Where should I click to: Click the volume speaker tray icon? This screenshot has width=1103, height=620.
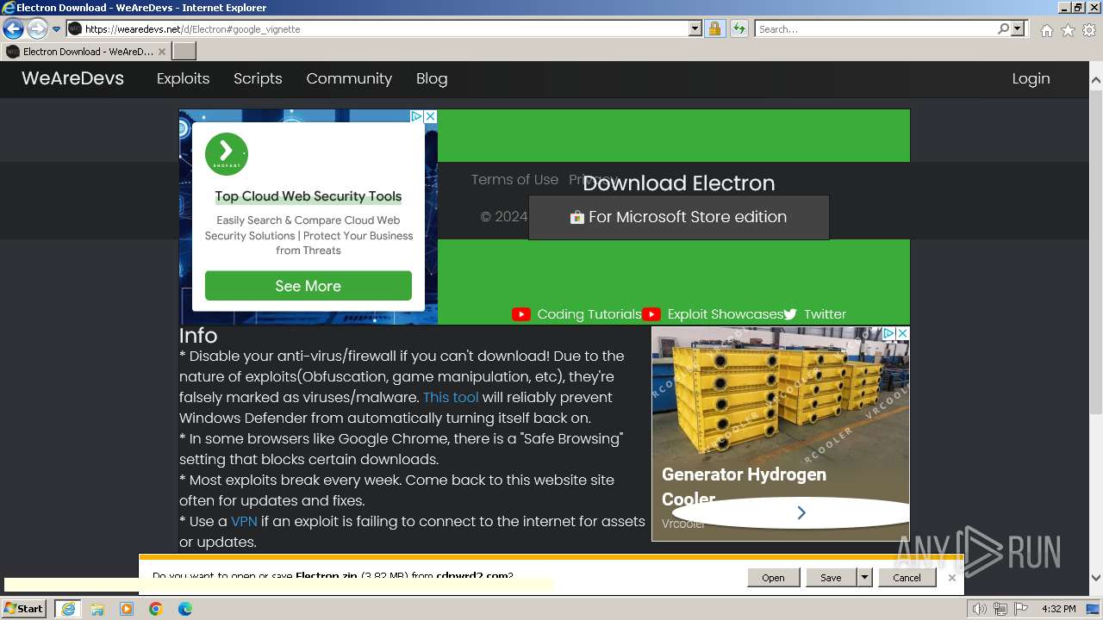tap(979, 609)
